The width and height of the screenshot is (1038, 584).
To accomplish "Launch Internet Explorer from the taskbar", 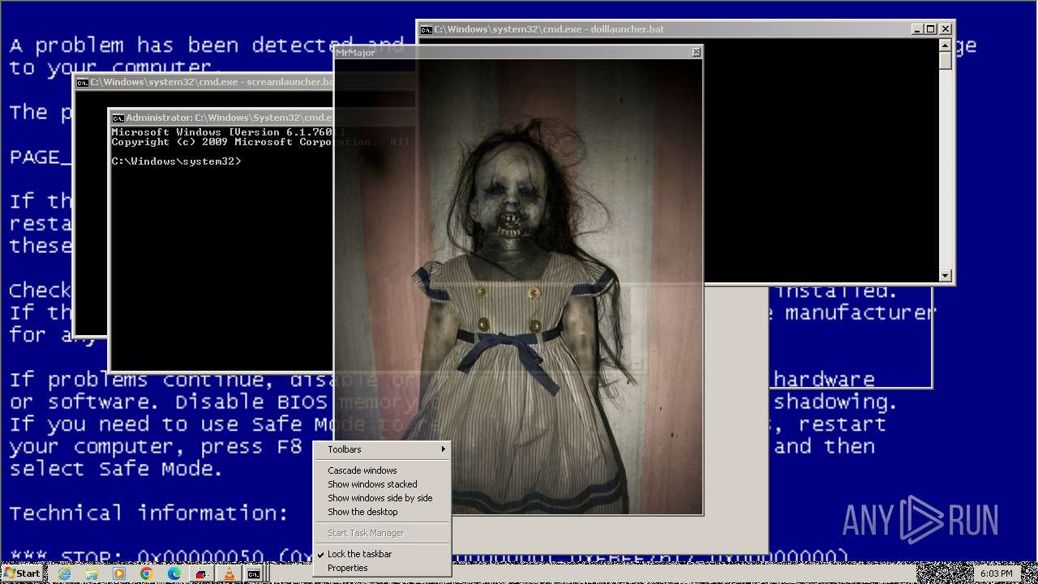I will 65,573.
